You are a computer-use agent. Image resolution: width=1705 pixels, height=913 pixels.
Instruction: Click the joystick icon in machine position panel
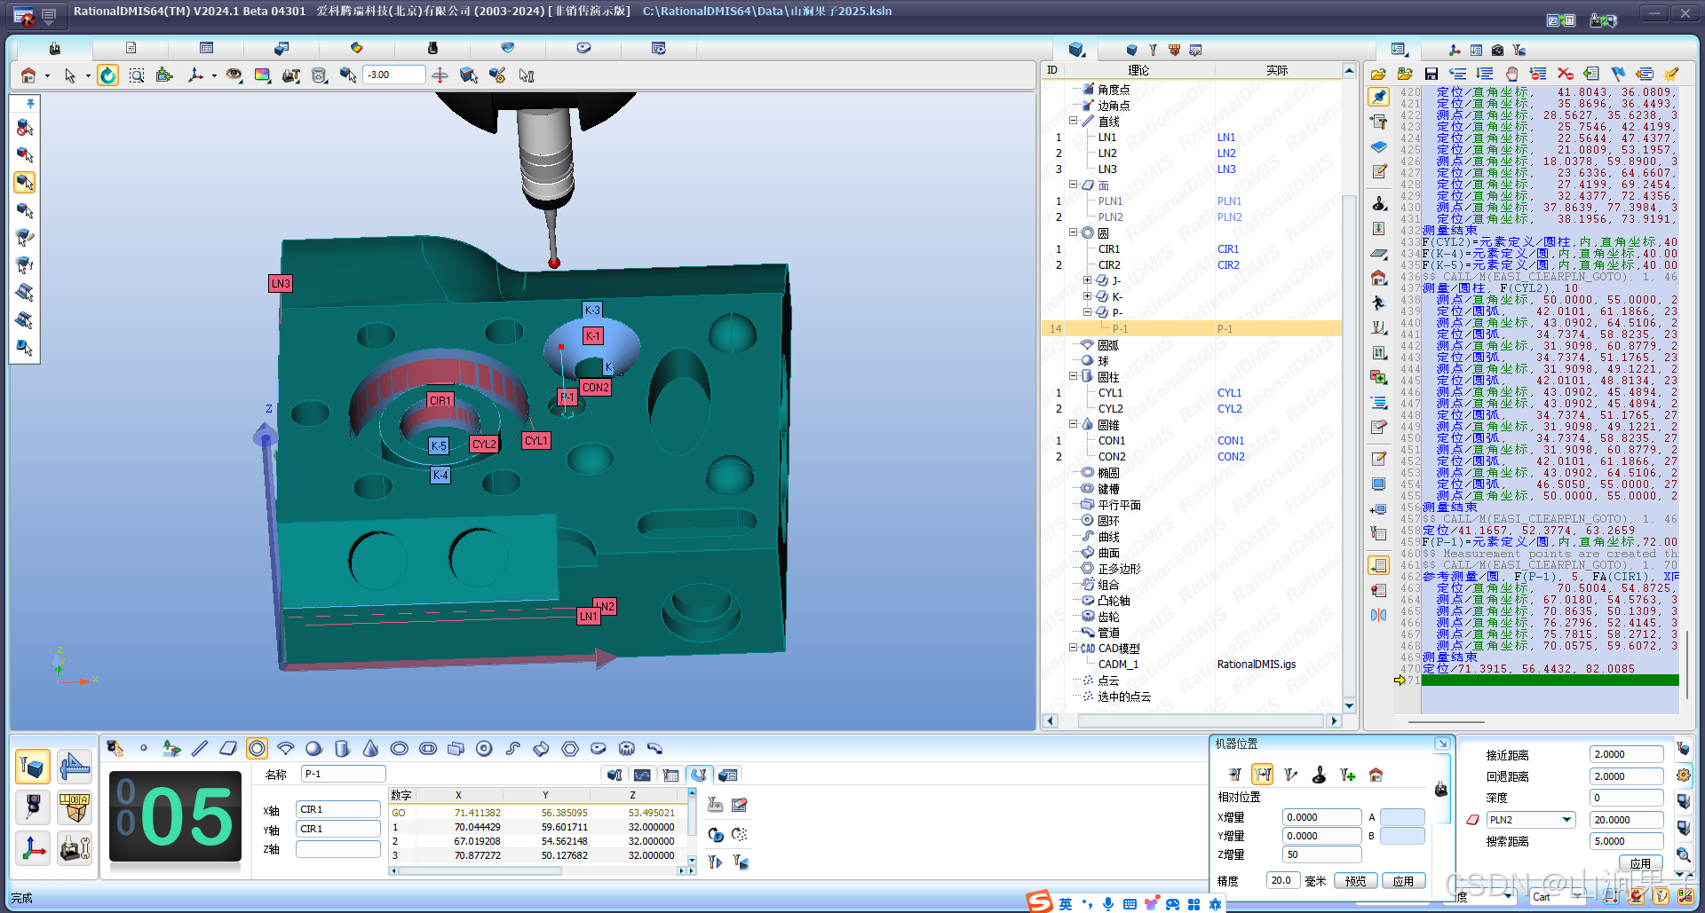(x=1319, y=775)
